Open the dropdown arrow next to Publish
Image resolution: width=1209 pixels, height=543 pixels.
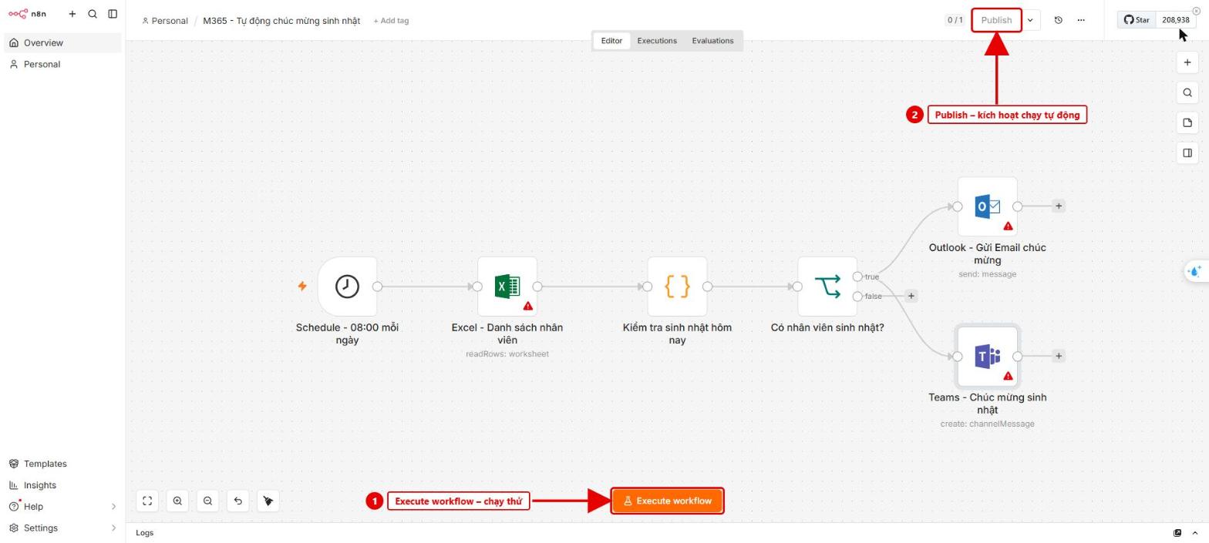[1031, 20]
